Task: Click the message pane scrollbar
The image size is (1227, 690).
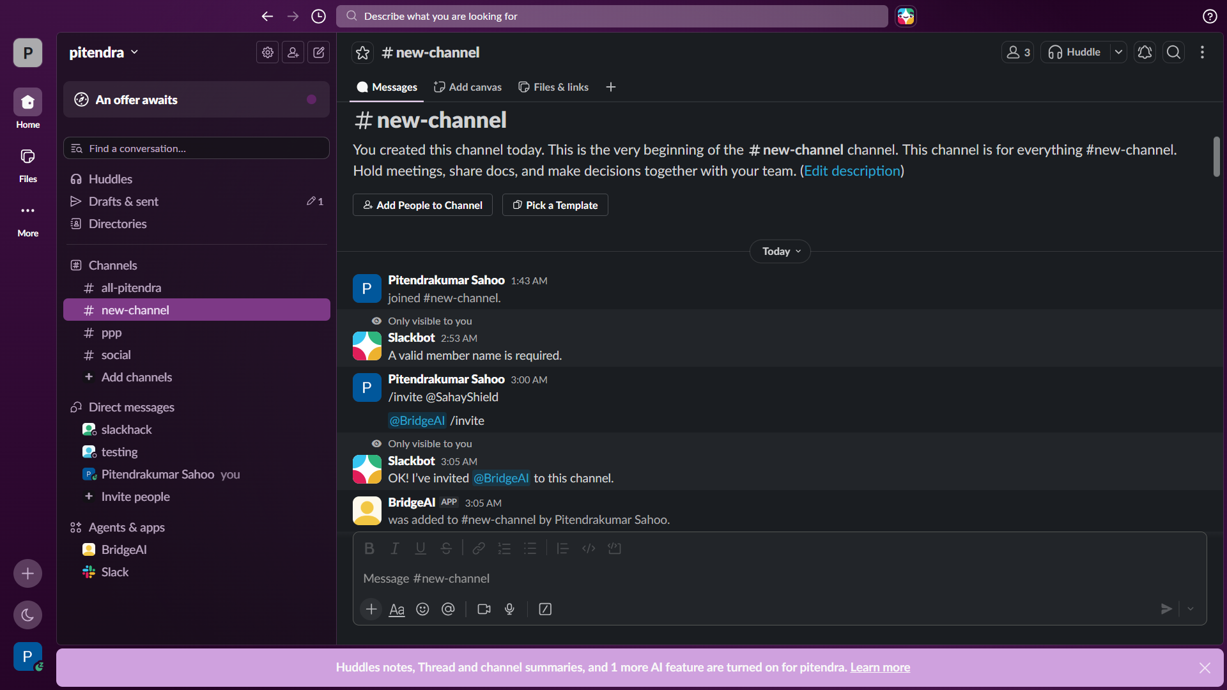Action: (1216, 157)
